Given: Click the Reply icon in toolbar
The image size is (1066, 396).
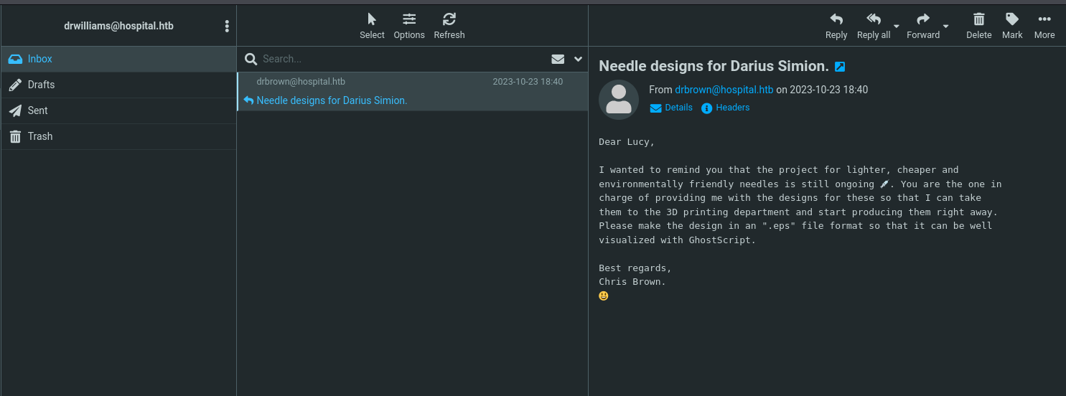Looking at the screenshot, I should 836,26.
